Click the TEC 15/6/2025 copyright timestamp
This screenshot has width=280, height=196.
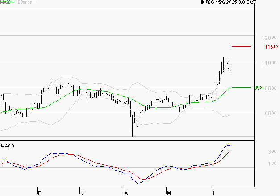[228, 2]
